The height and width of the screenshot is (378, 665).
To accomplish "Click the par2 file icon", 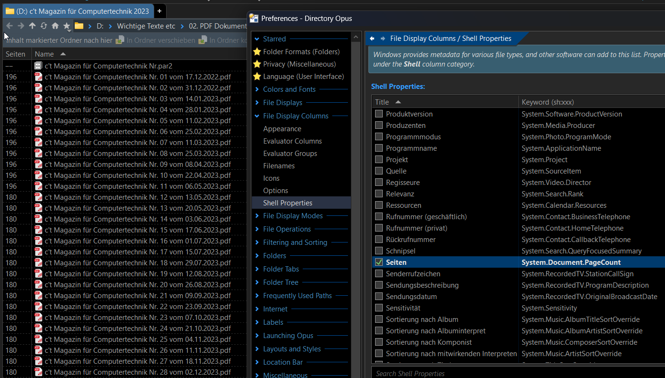I will pyautogui.click(x=39, y=66).
